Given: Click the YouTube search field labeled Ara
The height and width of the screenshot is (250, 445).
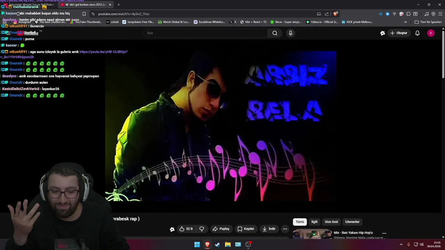Looking at the screenshot, I should click(x=205, y=33).
